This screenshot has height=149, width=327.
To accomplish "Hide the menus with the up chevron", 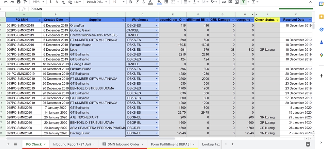I will 311,2.
